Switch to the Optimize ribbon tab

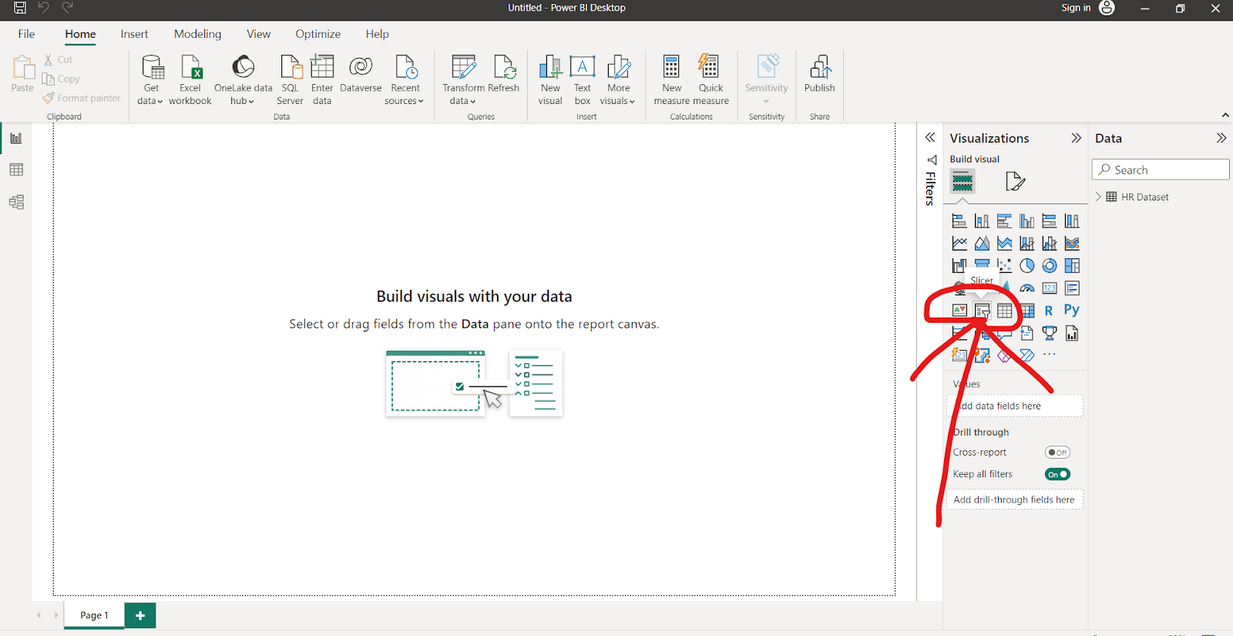[317, 34]
